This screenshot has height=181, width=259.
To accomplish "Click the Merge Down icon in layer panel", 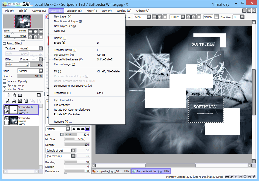I will pyautogui.click(x=14, y=101).
